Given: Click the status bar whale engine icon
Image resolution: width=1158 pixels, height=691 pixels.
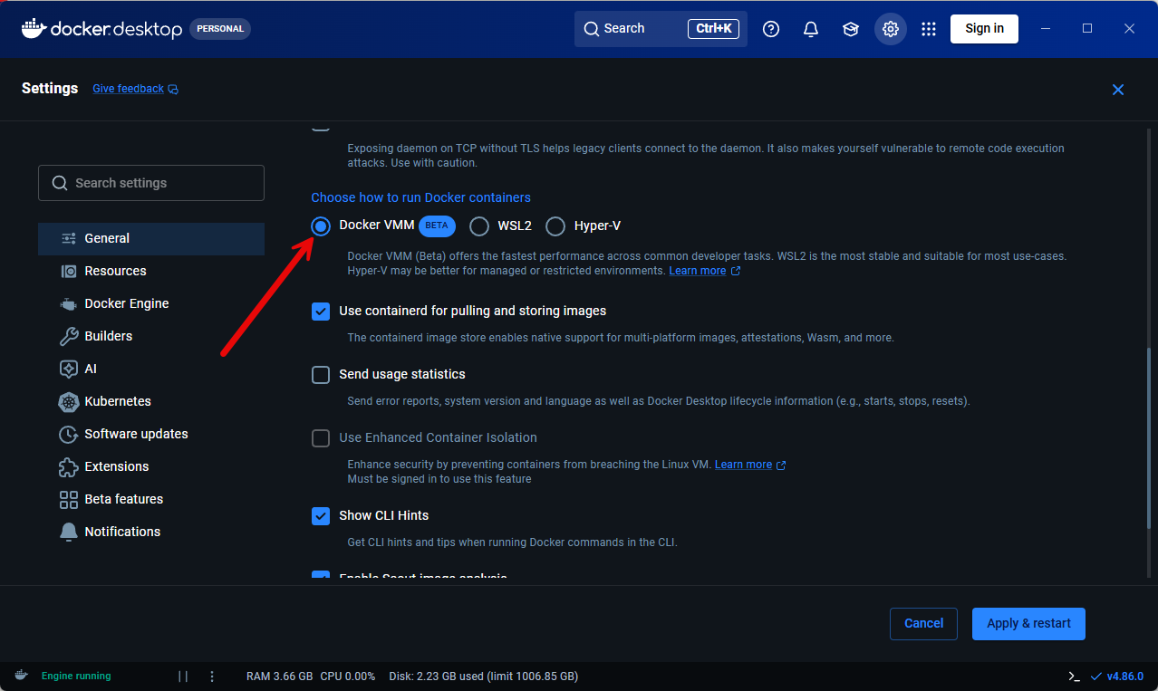Looking at the screenshot, I should pos(21,676).
